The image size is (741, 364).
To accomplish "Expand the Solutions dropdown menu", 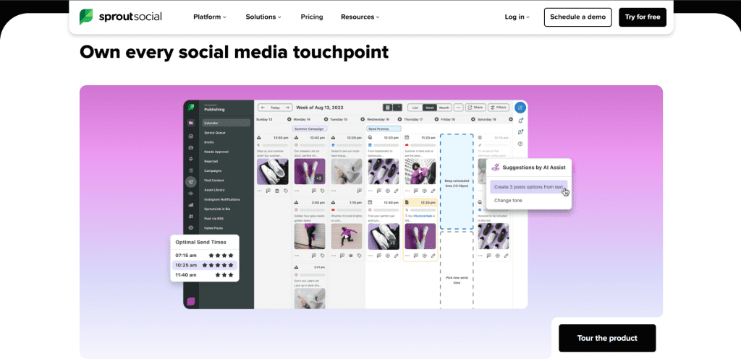I will tap(263, 17).
